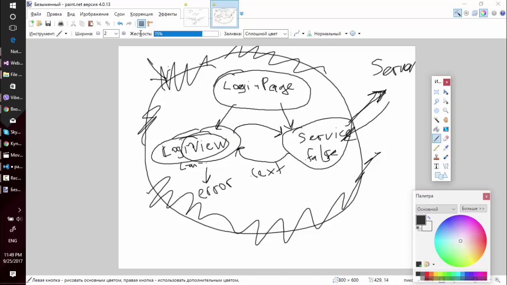Click the Paste clipboard icon
This screenshot has width=507, height=285.
[90, 24]
